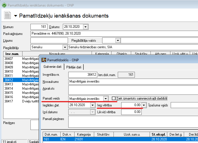
Task: Select inventory row 38408
Action: (21, 63)
